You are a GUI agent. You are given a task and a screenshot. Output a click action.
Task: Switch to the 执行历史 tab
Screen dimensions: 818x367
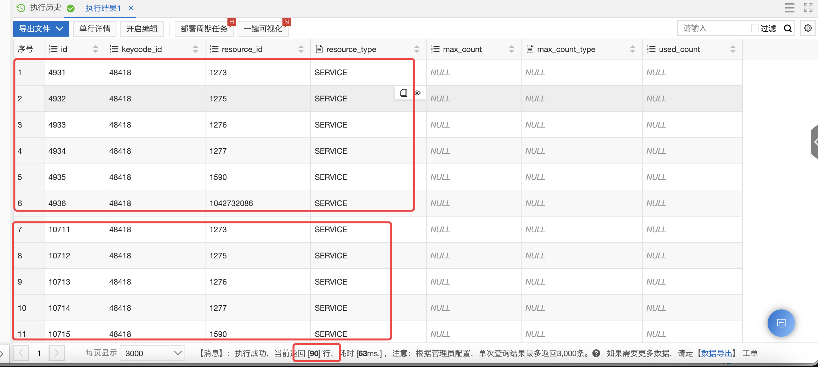point(45,8)
